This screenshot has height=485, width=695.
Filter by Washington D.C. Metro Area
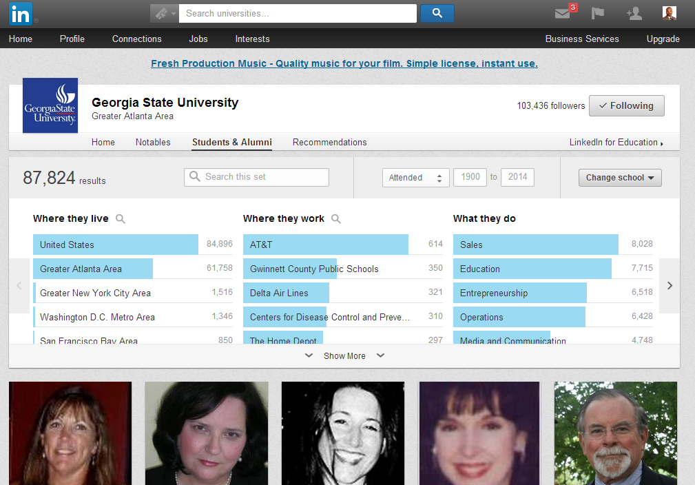tap(133, 317)
